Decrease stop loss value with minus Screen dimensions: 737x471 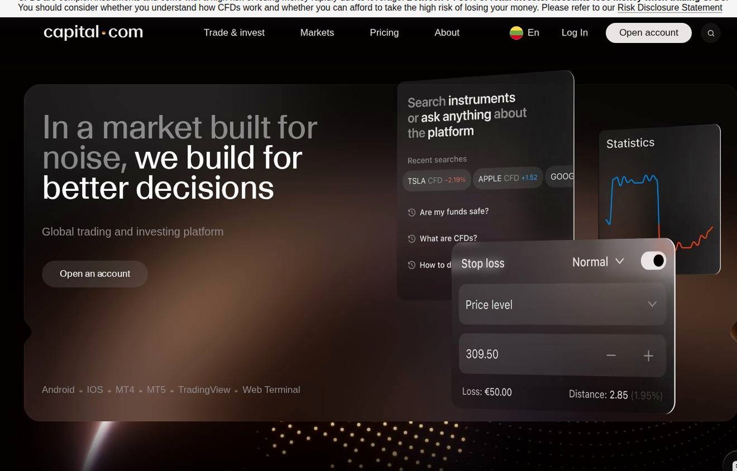[611, 356]
